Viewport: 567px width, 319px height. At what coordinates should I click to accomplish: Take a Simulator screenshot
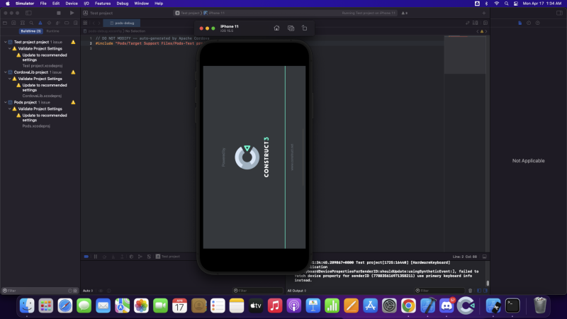click(291, 28)
